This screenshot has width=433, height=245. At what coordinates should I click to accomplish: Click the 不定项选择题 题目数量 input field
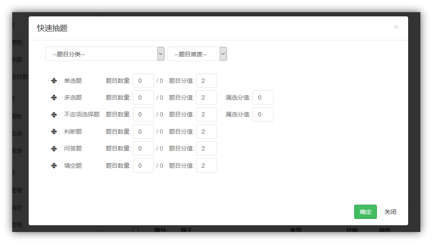pyautogui.click(x=143, y=114)
